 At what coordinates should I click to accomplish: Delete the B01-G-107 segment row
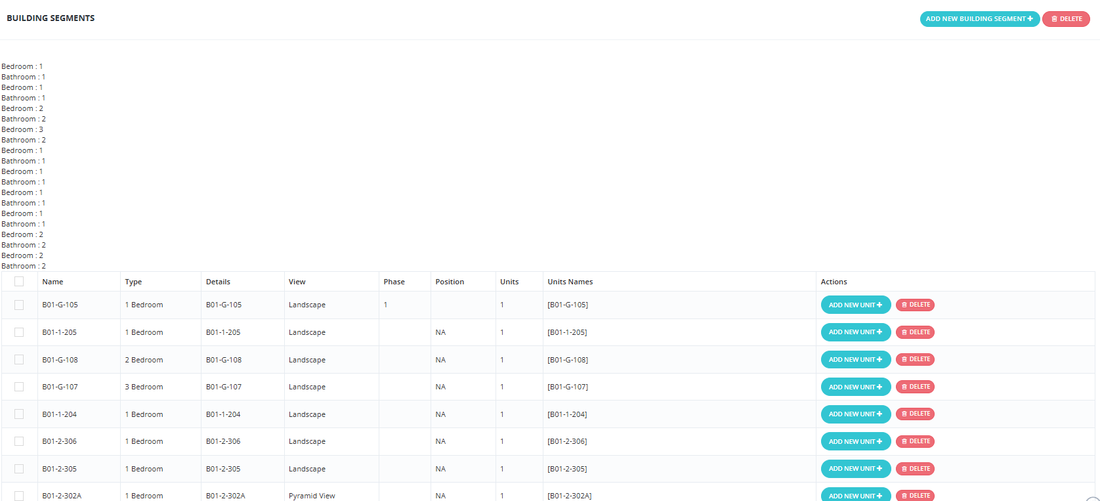[x=915, y=387]
